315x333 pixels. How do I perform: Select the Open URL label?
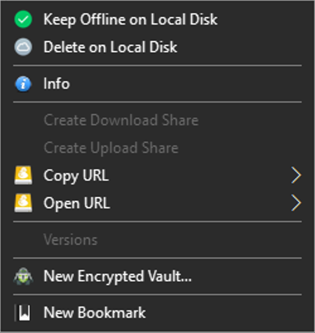77,203
